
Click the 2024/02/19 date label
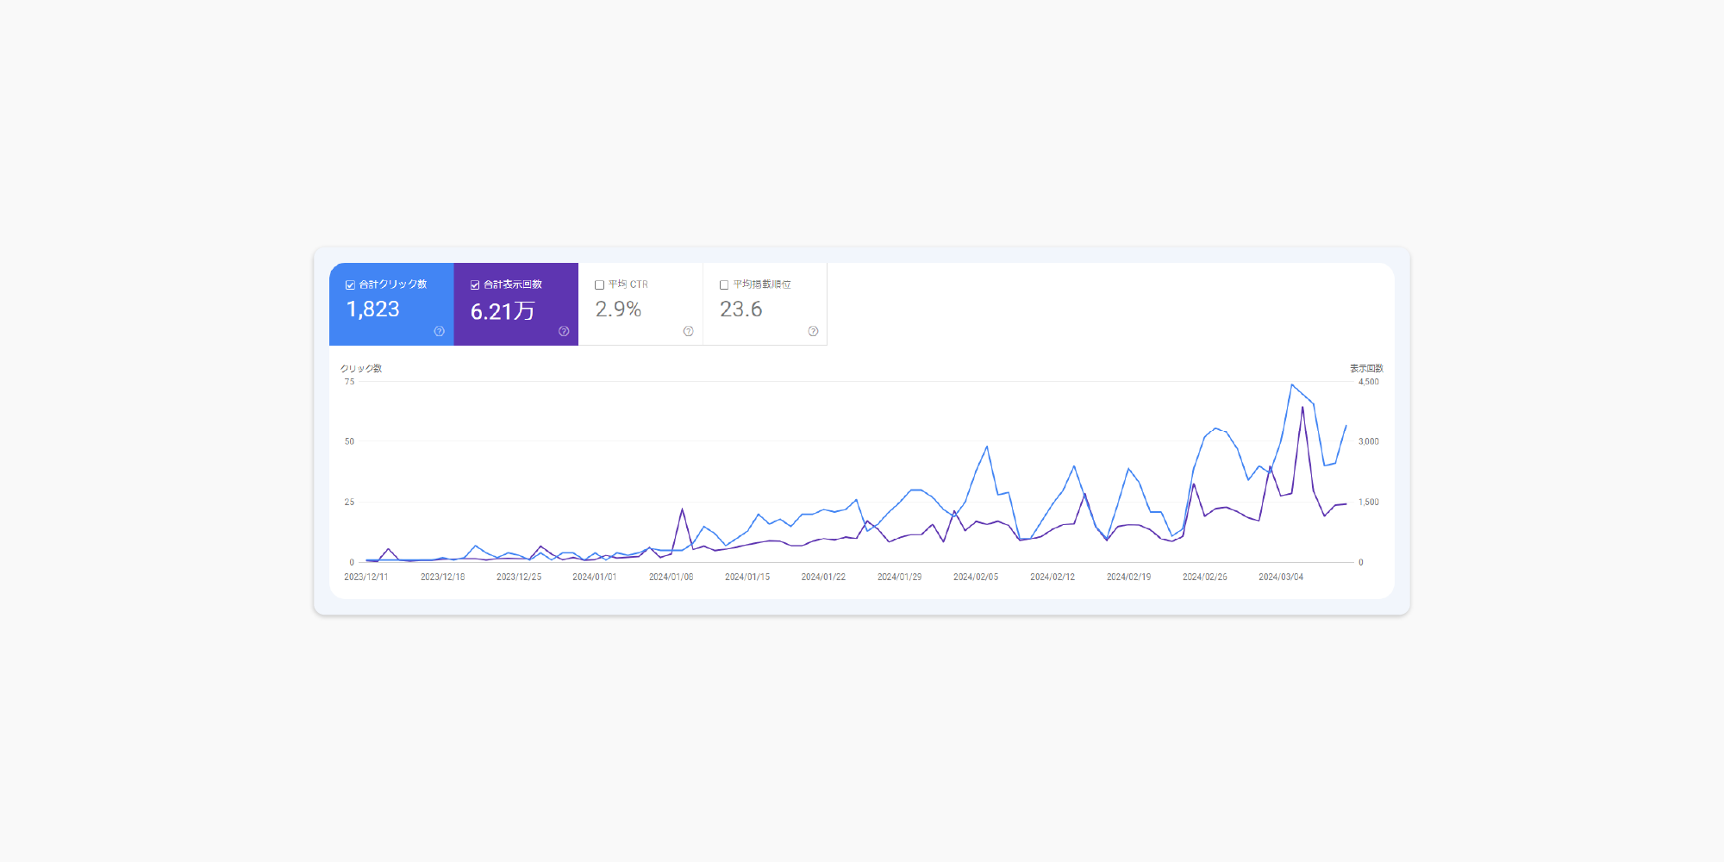[x=1128, y=577]
